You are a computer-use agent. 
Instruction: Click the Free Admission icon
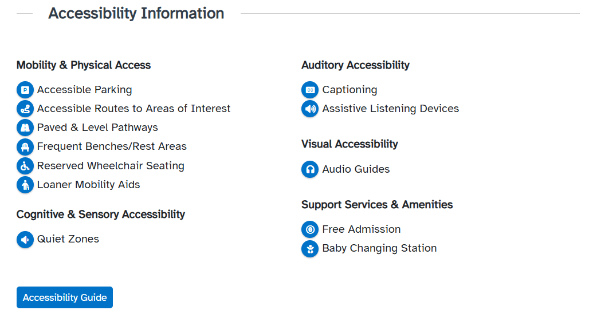tap(310, 229)
